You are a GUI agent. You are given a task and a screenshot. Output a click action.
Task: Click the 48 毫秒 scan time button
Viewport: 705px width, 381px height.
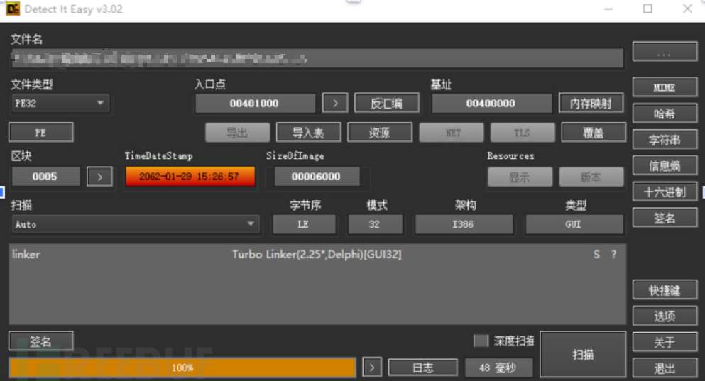tap(498, 368)
